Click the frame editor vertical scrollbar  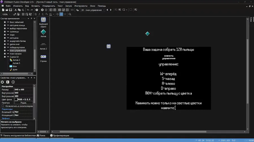tap(248, 71)
